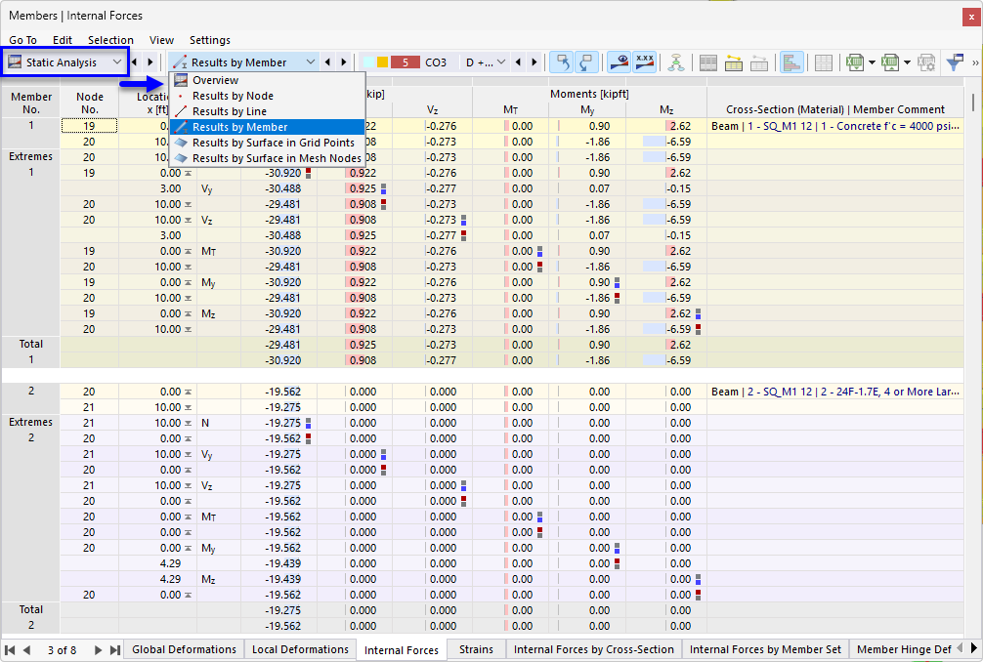Click the second Excel export icon
983x662 pixels.
pos(889,62)
